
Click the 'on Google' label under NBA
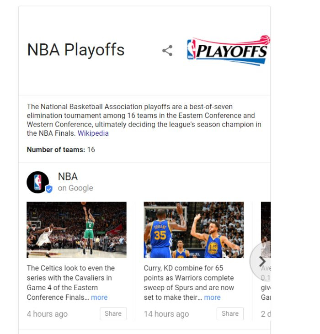pos(75,188)
